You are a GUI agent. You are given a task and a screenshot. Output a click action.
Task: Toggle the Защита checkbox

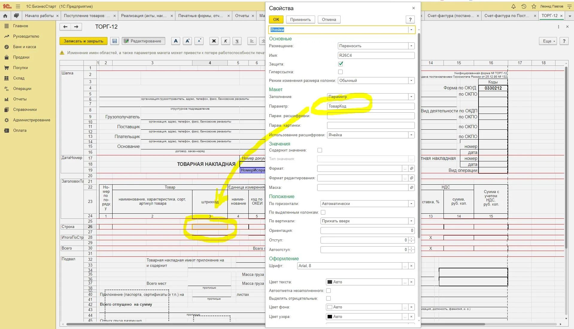point(341,64)
